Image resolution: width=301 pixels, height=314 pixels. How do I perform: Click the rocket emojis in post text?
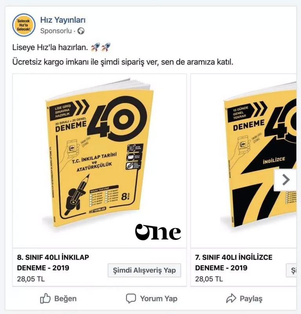[100, 47]
